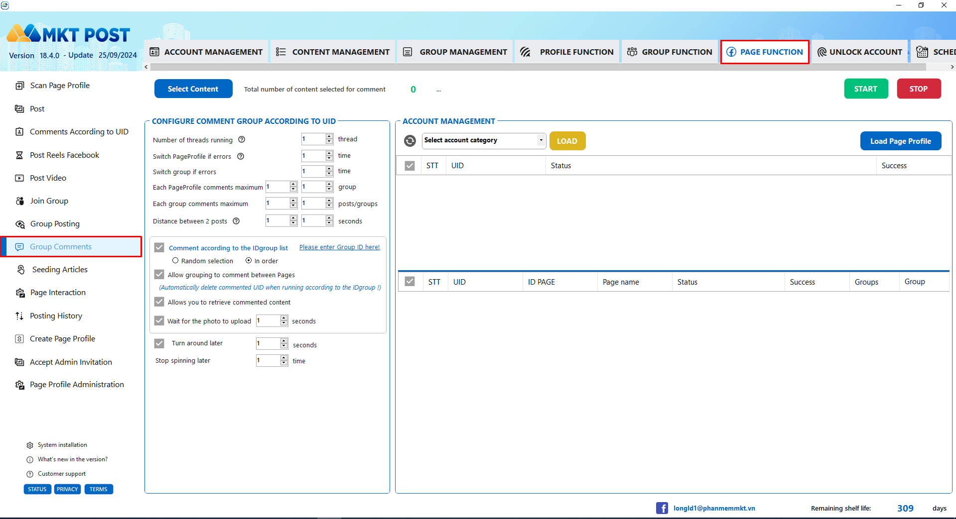956x519 pixels.
Task: Click the red STOP button
Action: point(919,89)
